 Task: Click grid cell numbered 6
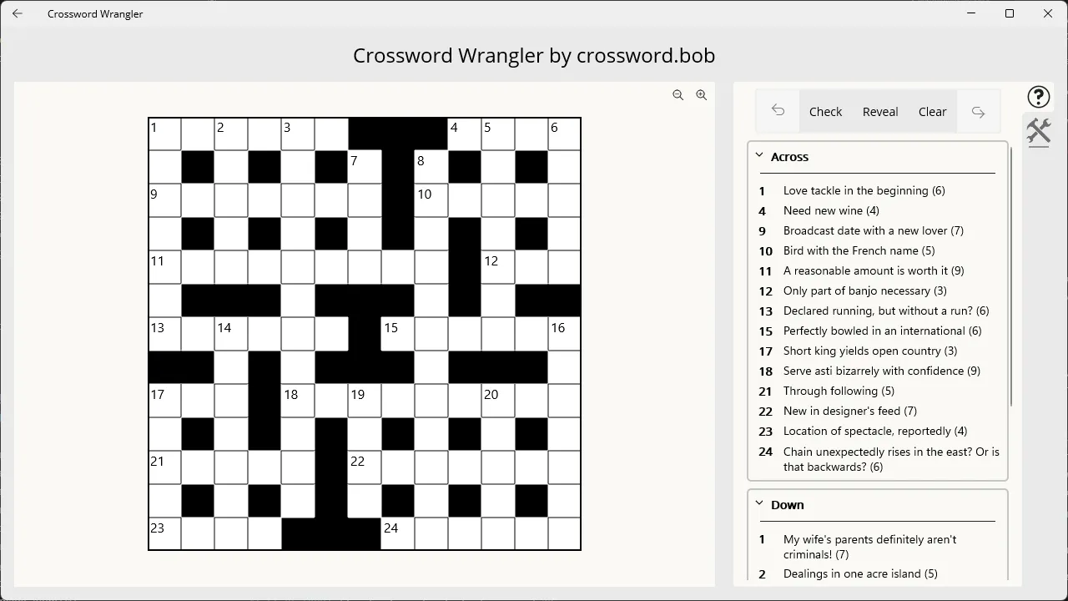pyautogui.click(x=565, y=134)
